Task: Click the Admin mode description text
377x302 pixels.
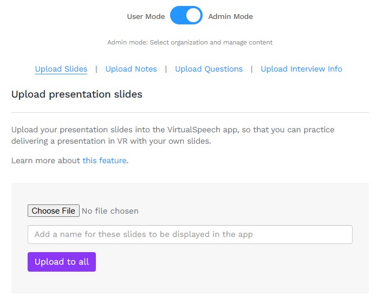Action: coord(190,42)
